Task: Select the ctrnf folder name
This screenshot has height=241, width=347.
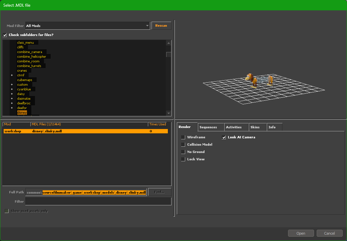Action: click(21, 75)
